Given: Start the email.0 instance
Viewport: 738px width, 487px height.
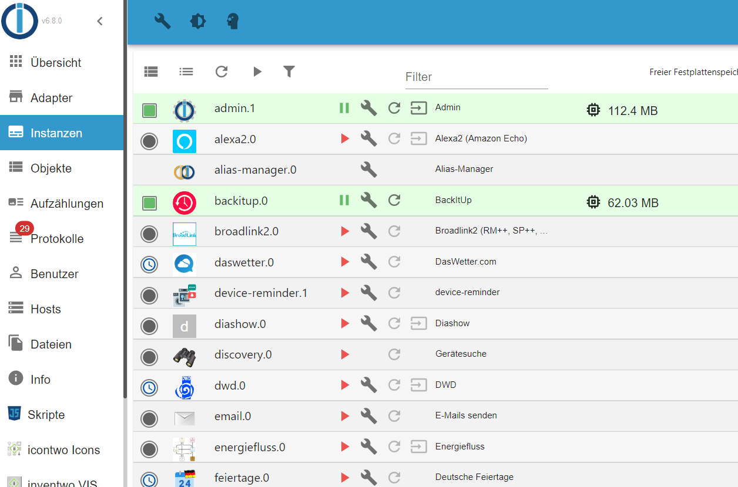Looking at the screenshot, I should (x=345, y=416).
